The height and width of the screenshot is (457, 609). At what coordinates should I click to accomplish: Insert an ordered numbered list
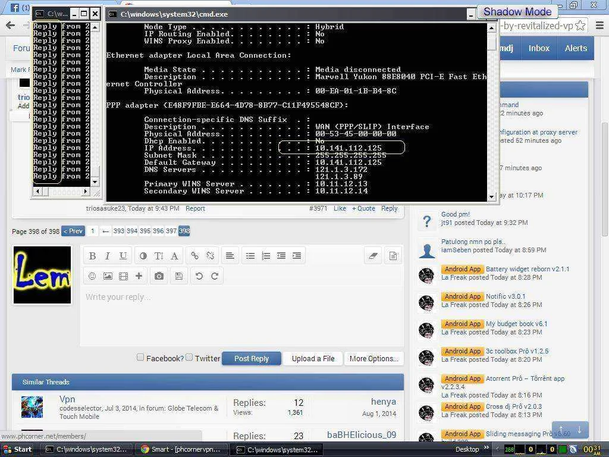[x=266, y=256]
